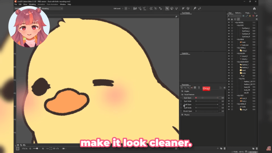Add keyform two-points icon in Parameter panel
The image size is (272, 153).
point(185,88)
